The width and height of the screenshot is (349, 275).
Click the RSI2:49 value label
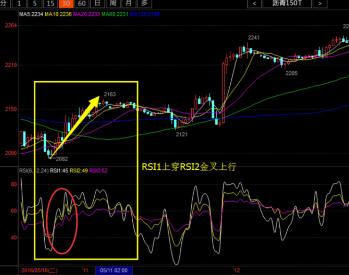tap(79, 171)
